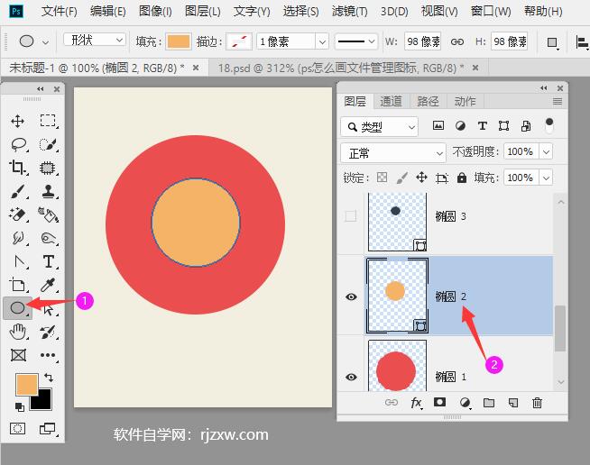590x465 pixels.
Task: Click the stroke color swatch
Action: click(x=239, y=41)
